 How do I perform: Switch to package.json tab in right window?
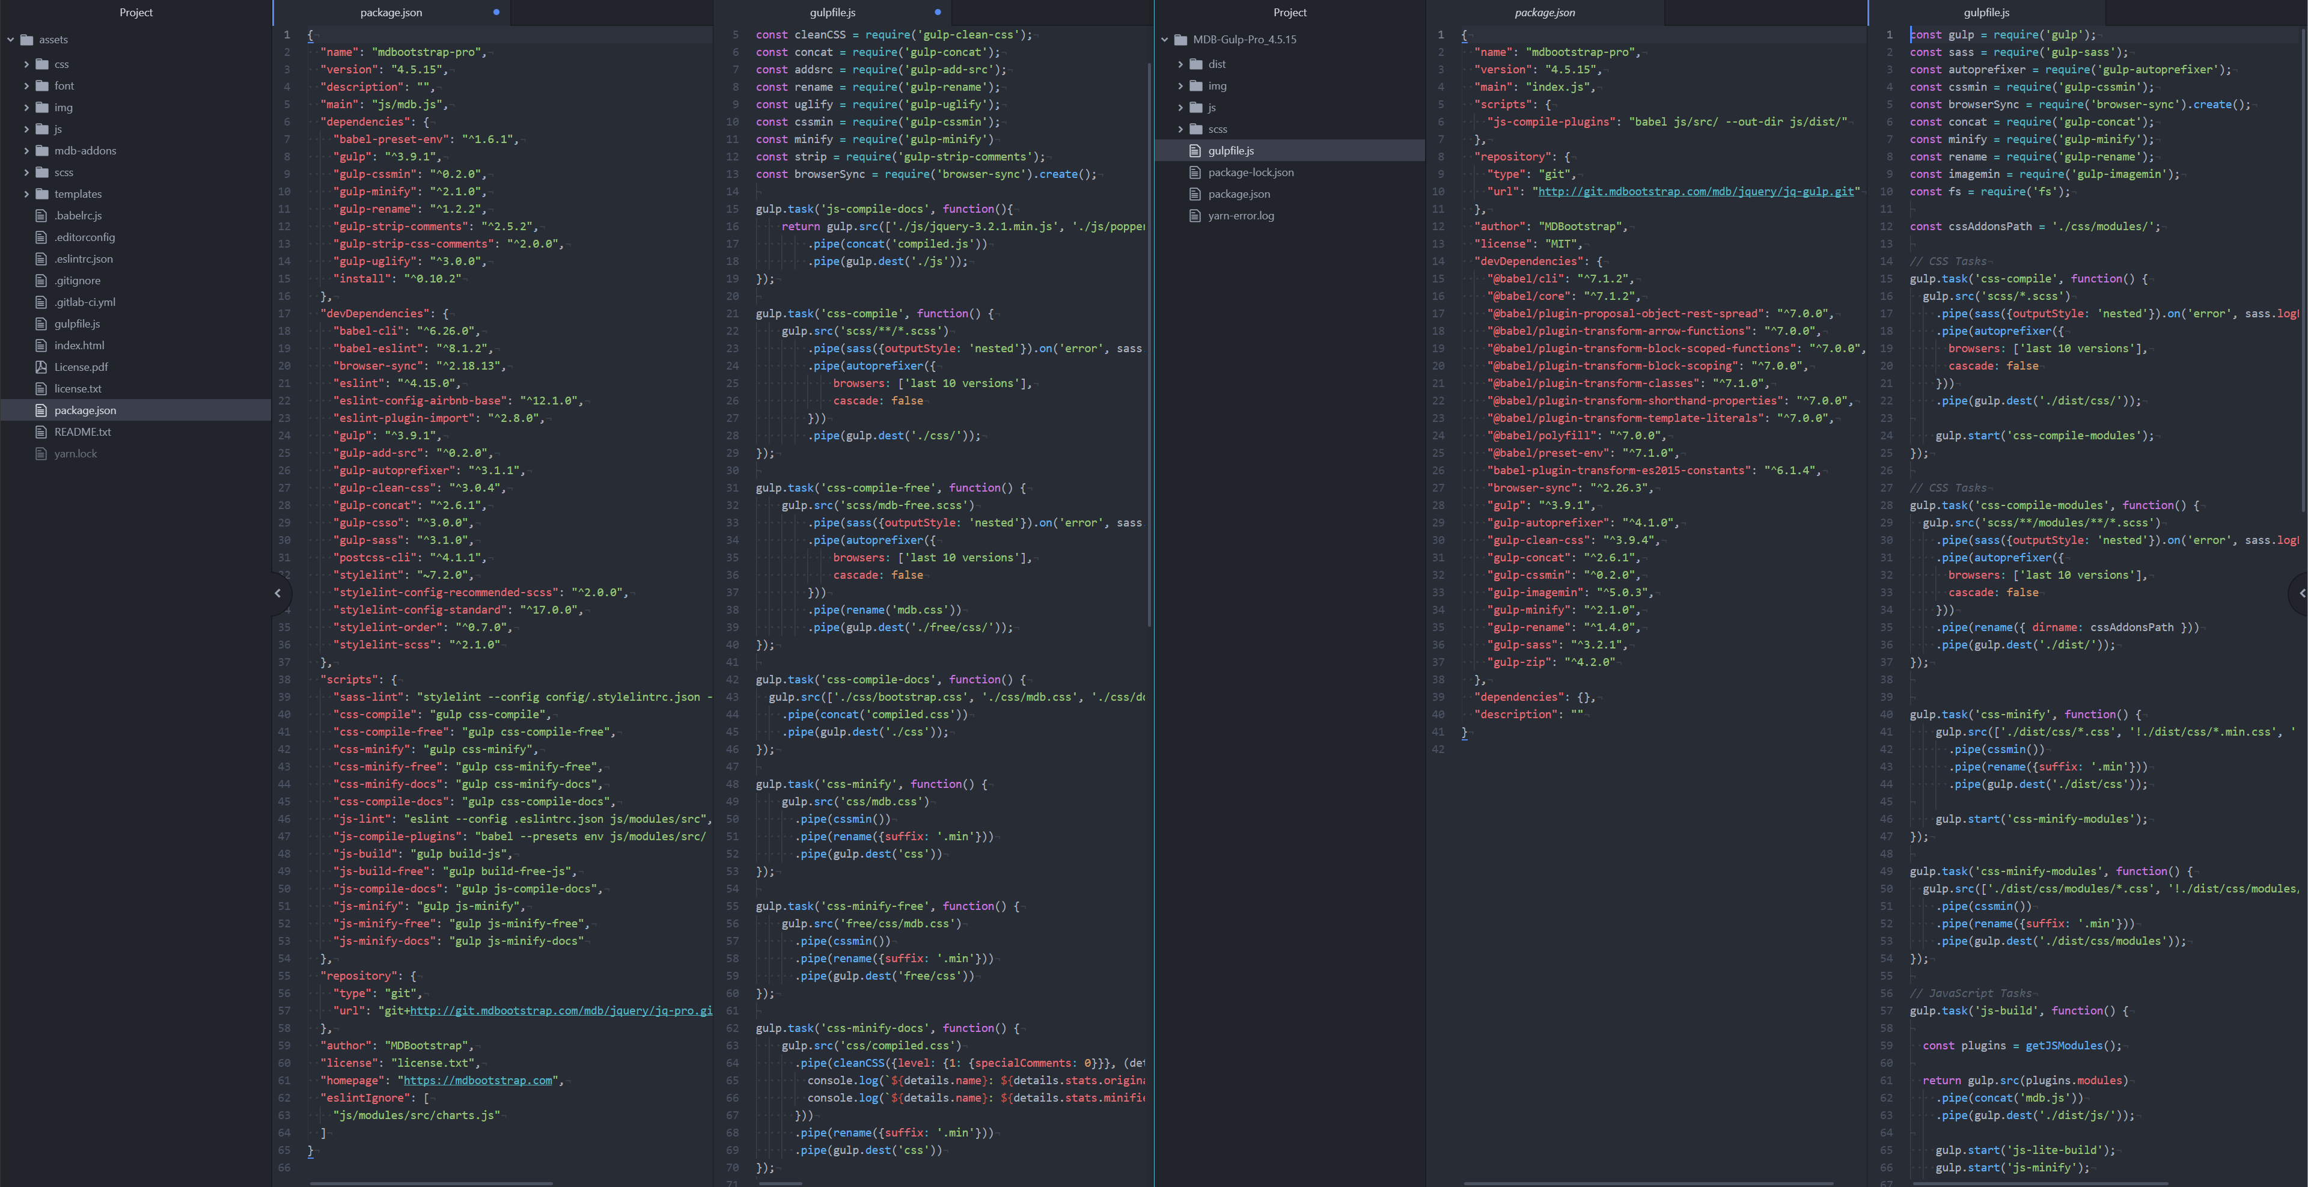[x=1545, y=13]
